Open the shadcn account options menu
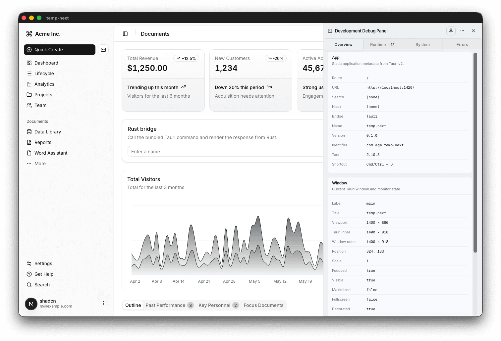 pos(103,303)
